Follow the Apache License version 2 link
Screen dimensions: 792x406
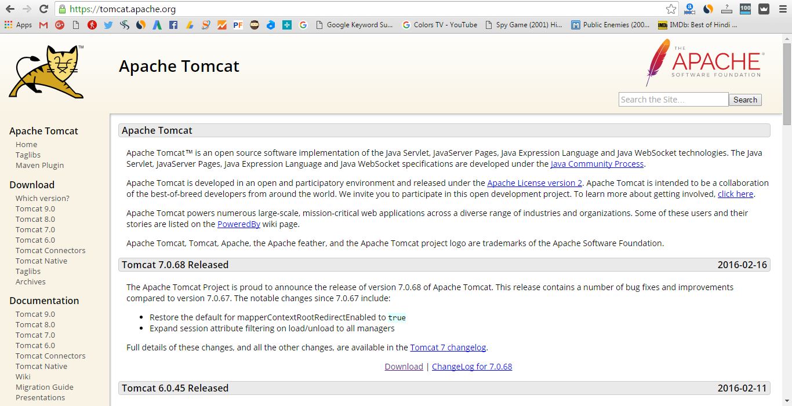click(535, 183)
